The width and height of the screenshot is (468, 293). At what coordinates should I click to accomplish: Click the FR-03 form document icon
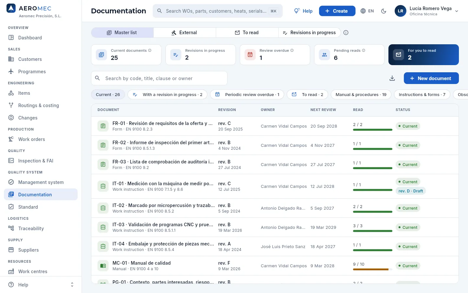[103, 164]
